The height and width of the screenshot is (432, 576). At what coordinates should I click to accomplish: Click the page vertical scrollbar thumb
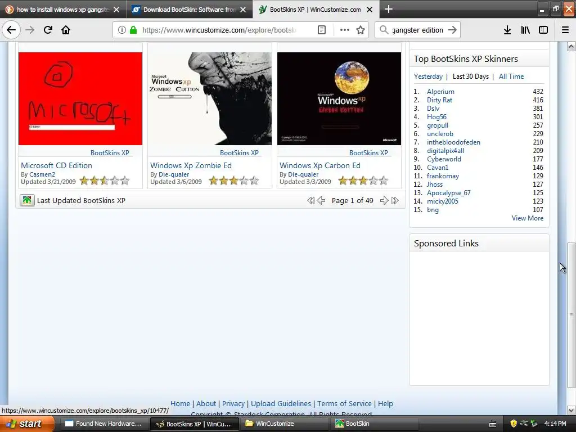point(571,315)
